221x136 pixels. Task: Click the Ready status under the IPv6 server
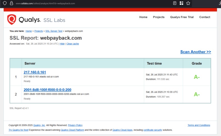[27, 99]
